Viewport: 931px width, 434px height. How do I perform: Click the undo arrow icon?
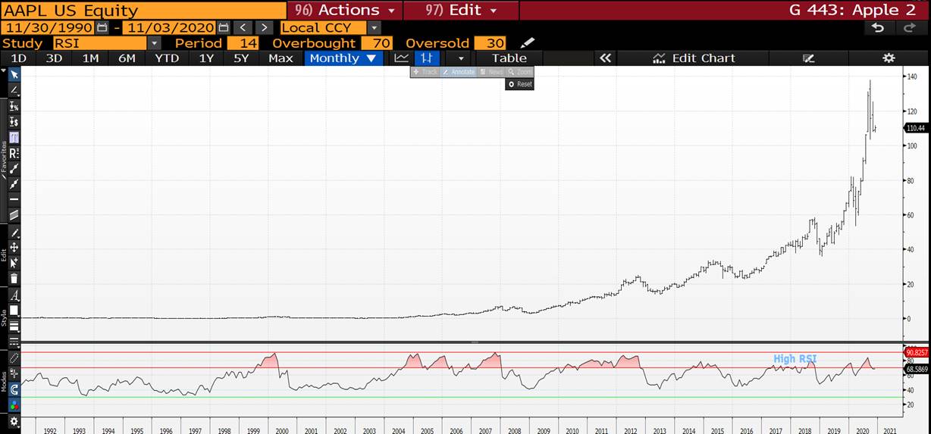point(878,28)
